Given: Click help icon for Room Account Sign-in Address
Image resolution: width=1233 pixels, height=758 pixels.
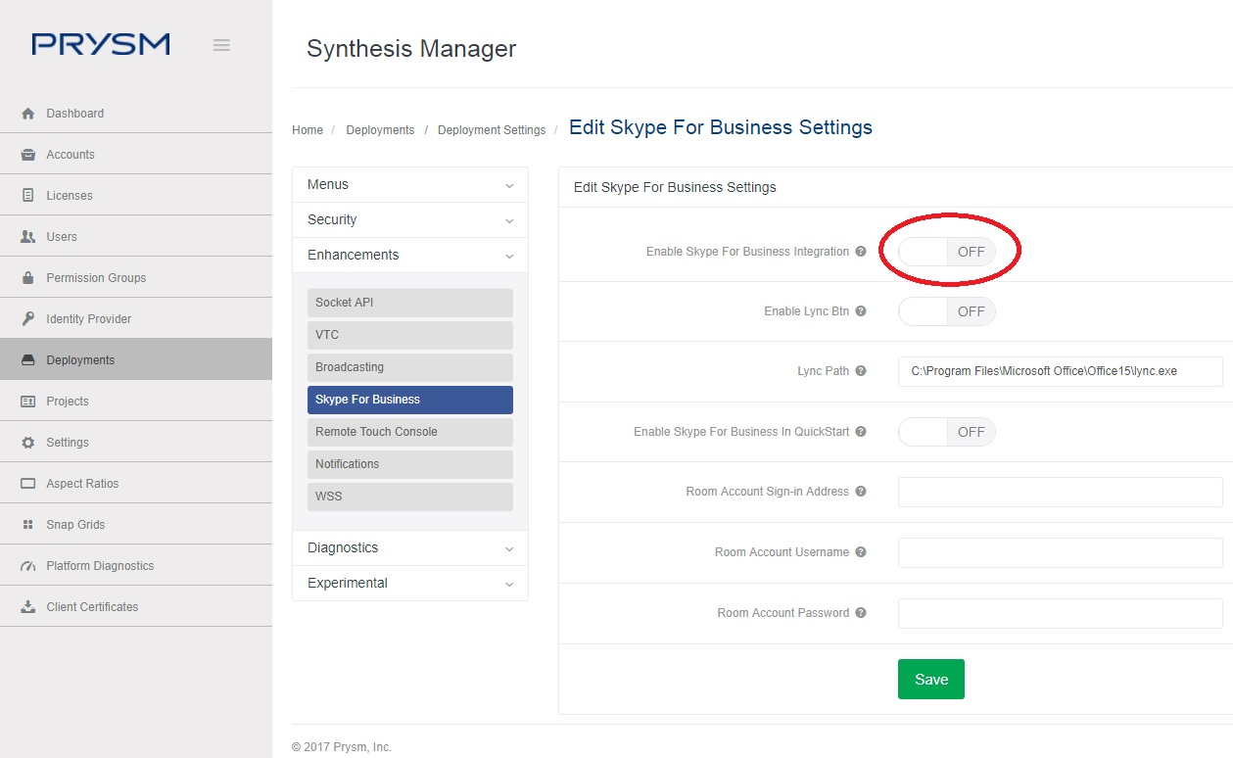Looking at the screenshot, I should tap(861, 491).
